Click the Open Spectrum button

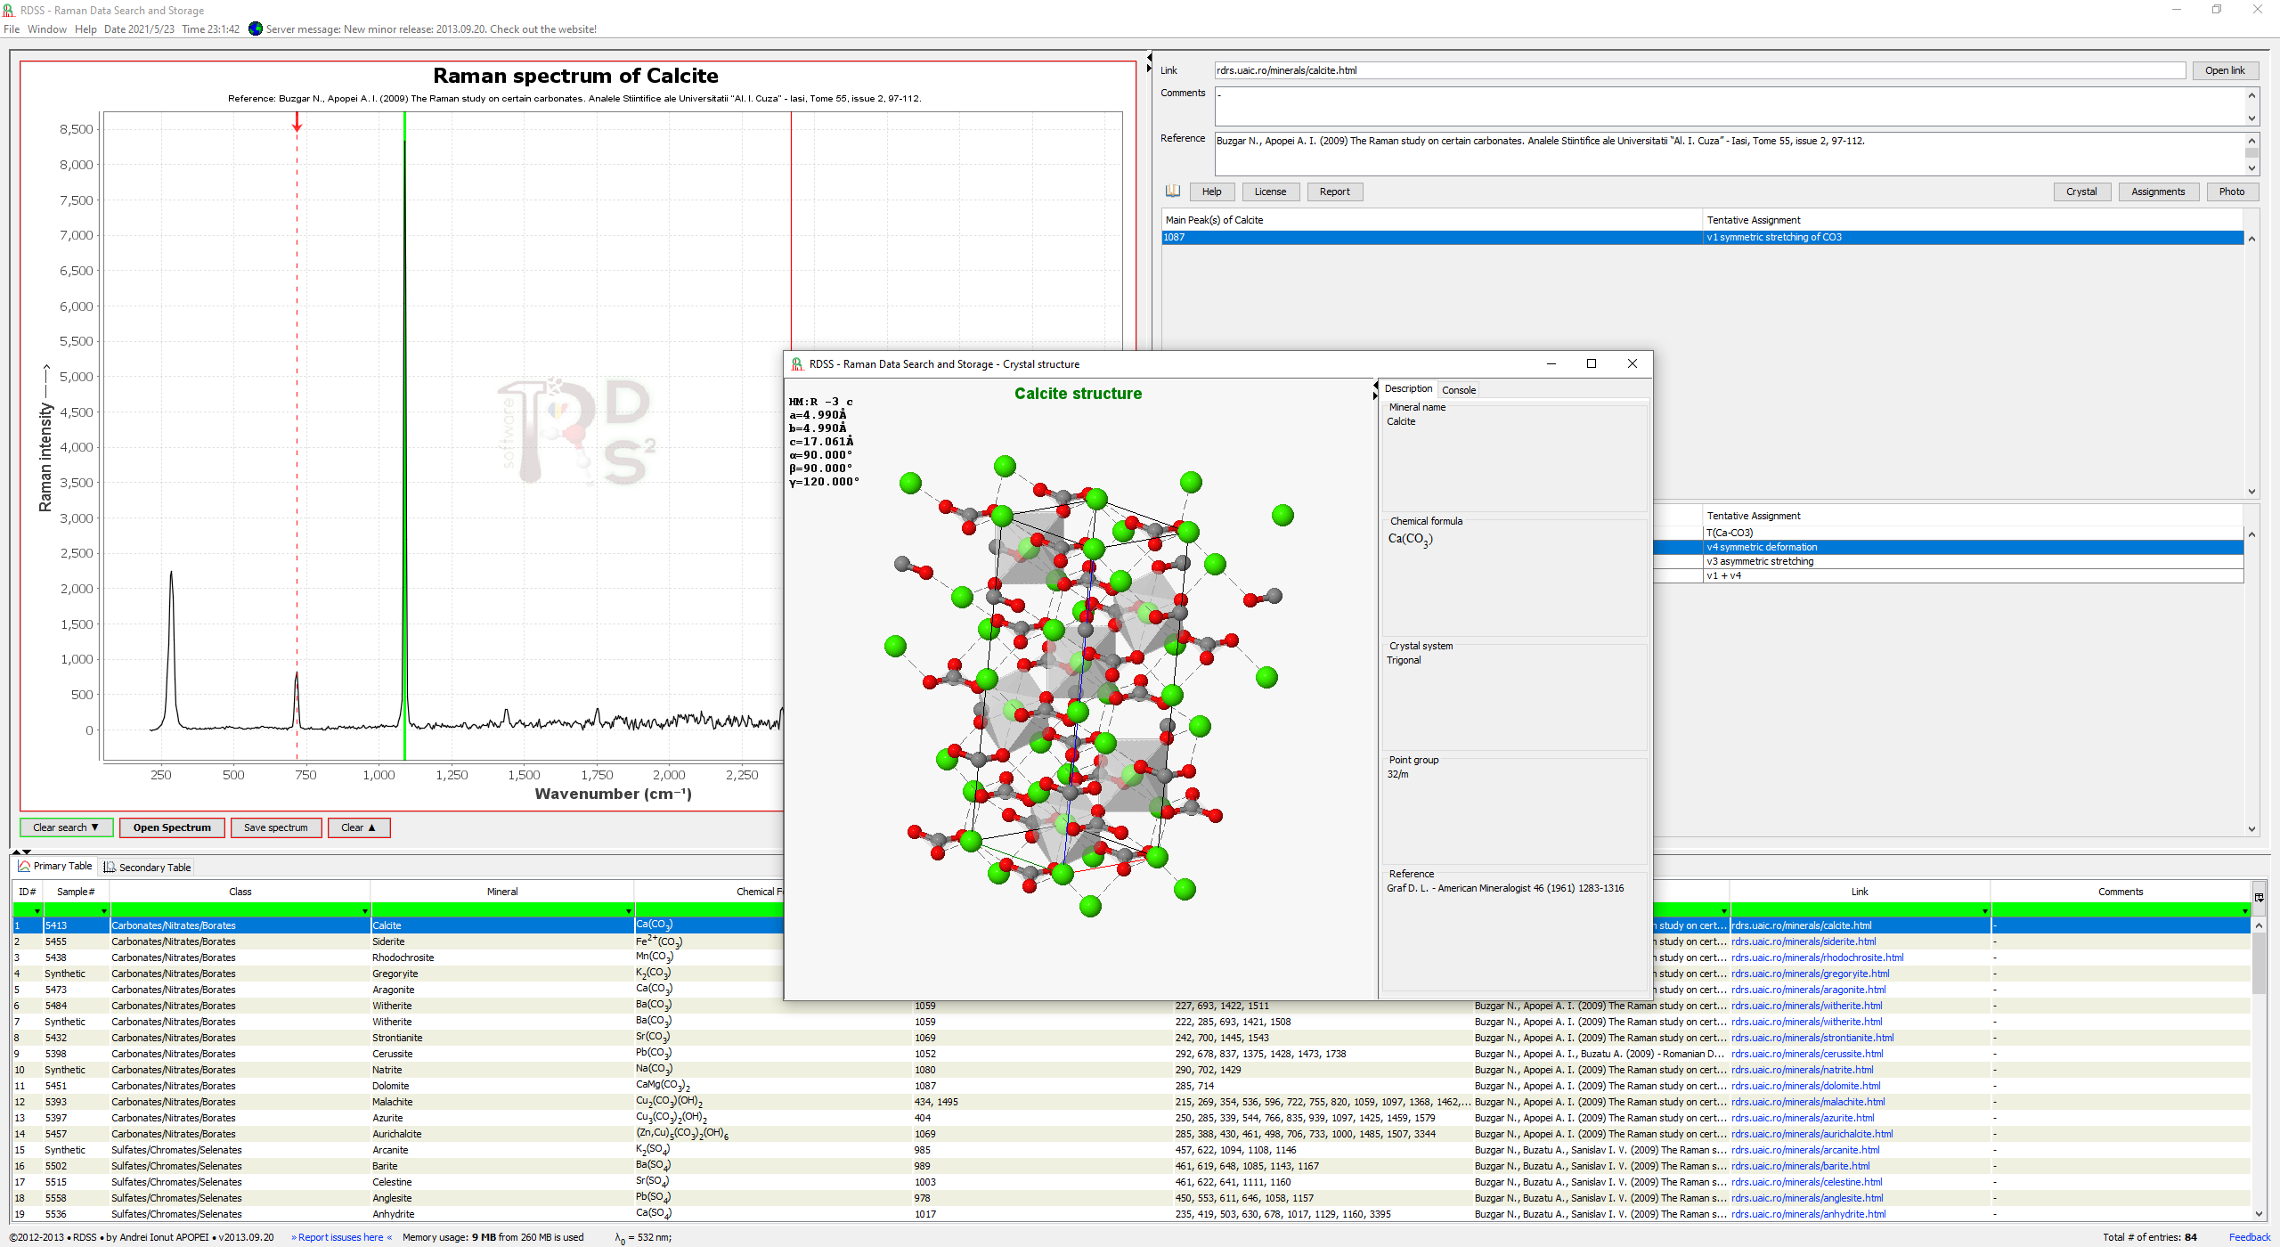(x=172, y=827)
